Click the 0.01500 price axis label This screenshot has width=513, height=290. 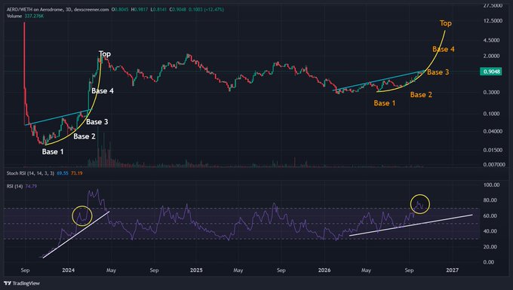(x=493, y=150)
